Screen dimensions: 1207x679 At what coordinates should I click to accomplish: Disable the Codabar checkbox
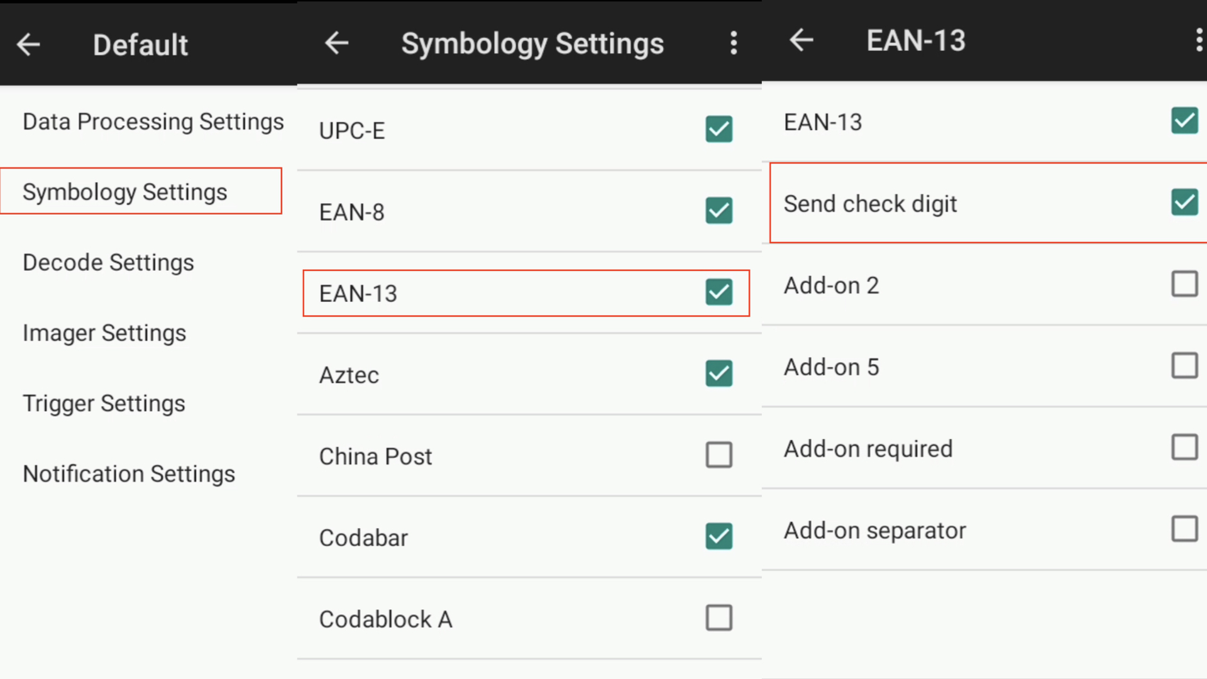[719, 536]
